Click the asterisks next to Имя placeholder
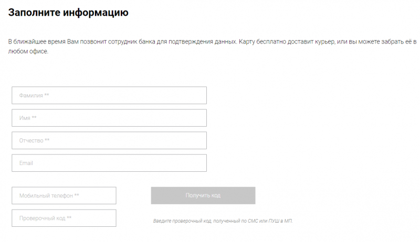Screen dimensions: 420x242 pyautogui.click(x=34, y=118)
